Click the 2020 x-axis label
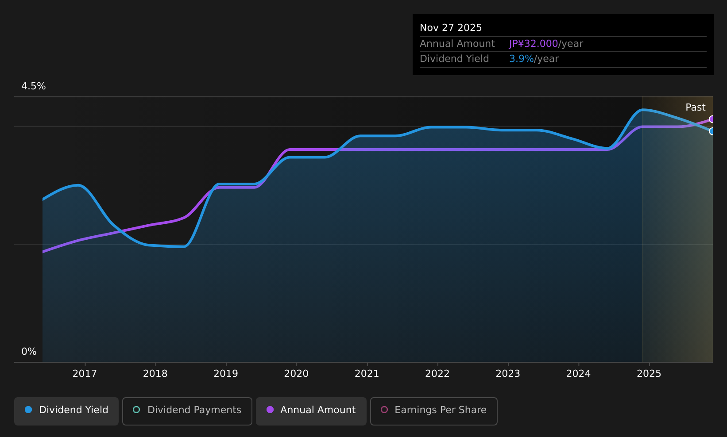 tap(296, 374)
